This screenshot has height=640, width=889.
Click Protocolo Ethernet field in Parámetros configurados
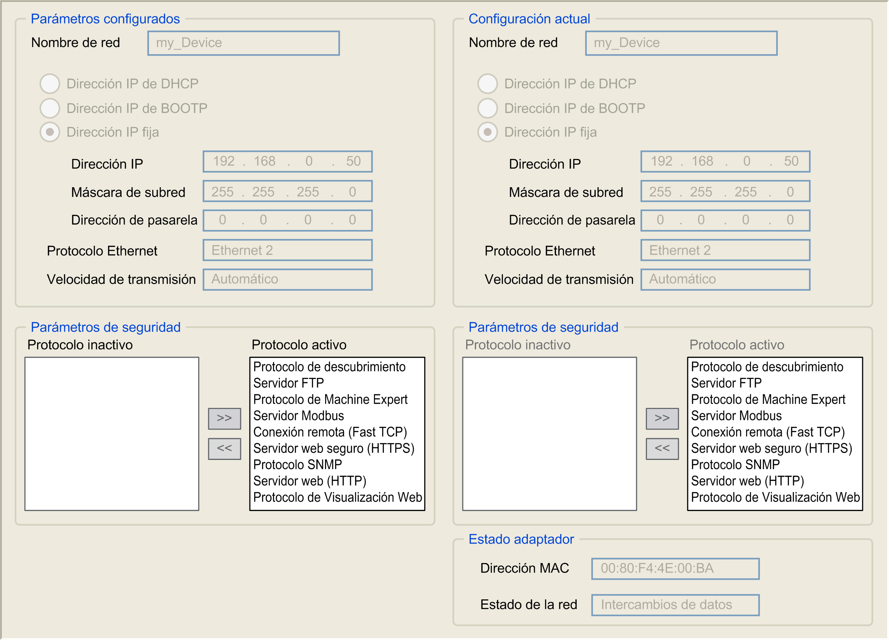coord(287,250)
